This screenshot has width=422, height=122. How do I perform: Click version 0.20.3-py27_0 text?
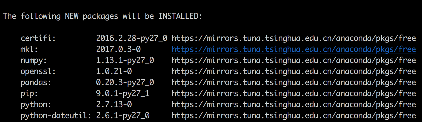pos(125,83)
